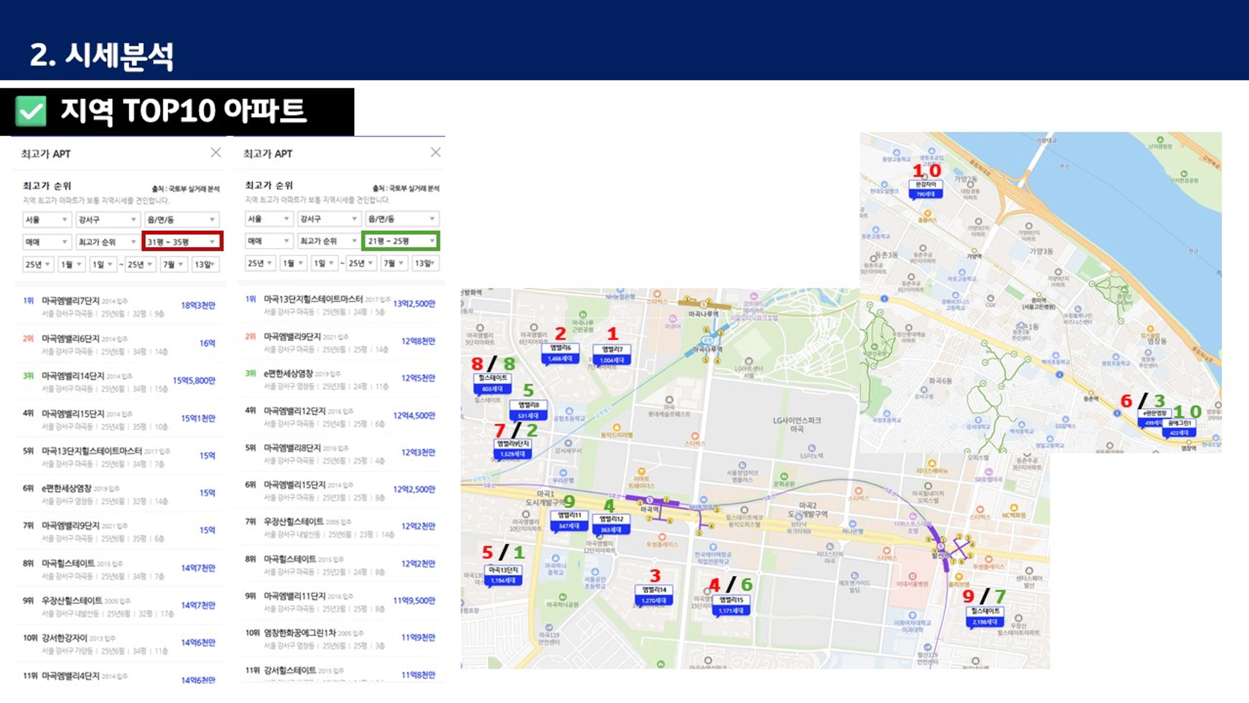Click the 7위 마곡엠밸리9단지 row at 15억
The width and height of the screenshot is (1249, 703).
(x=120, y=531)
